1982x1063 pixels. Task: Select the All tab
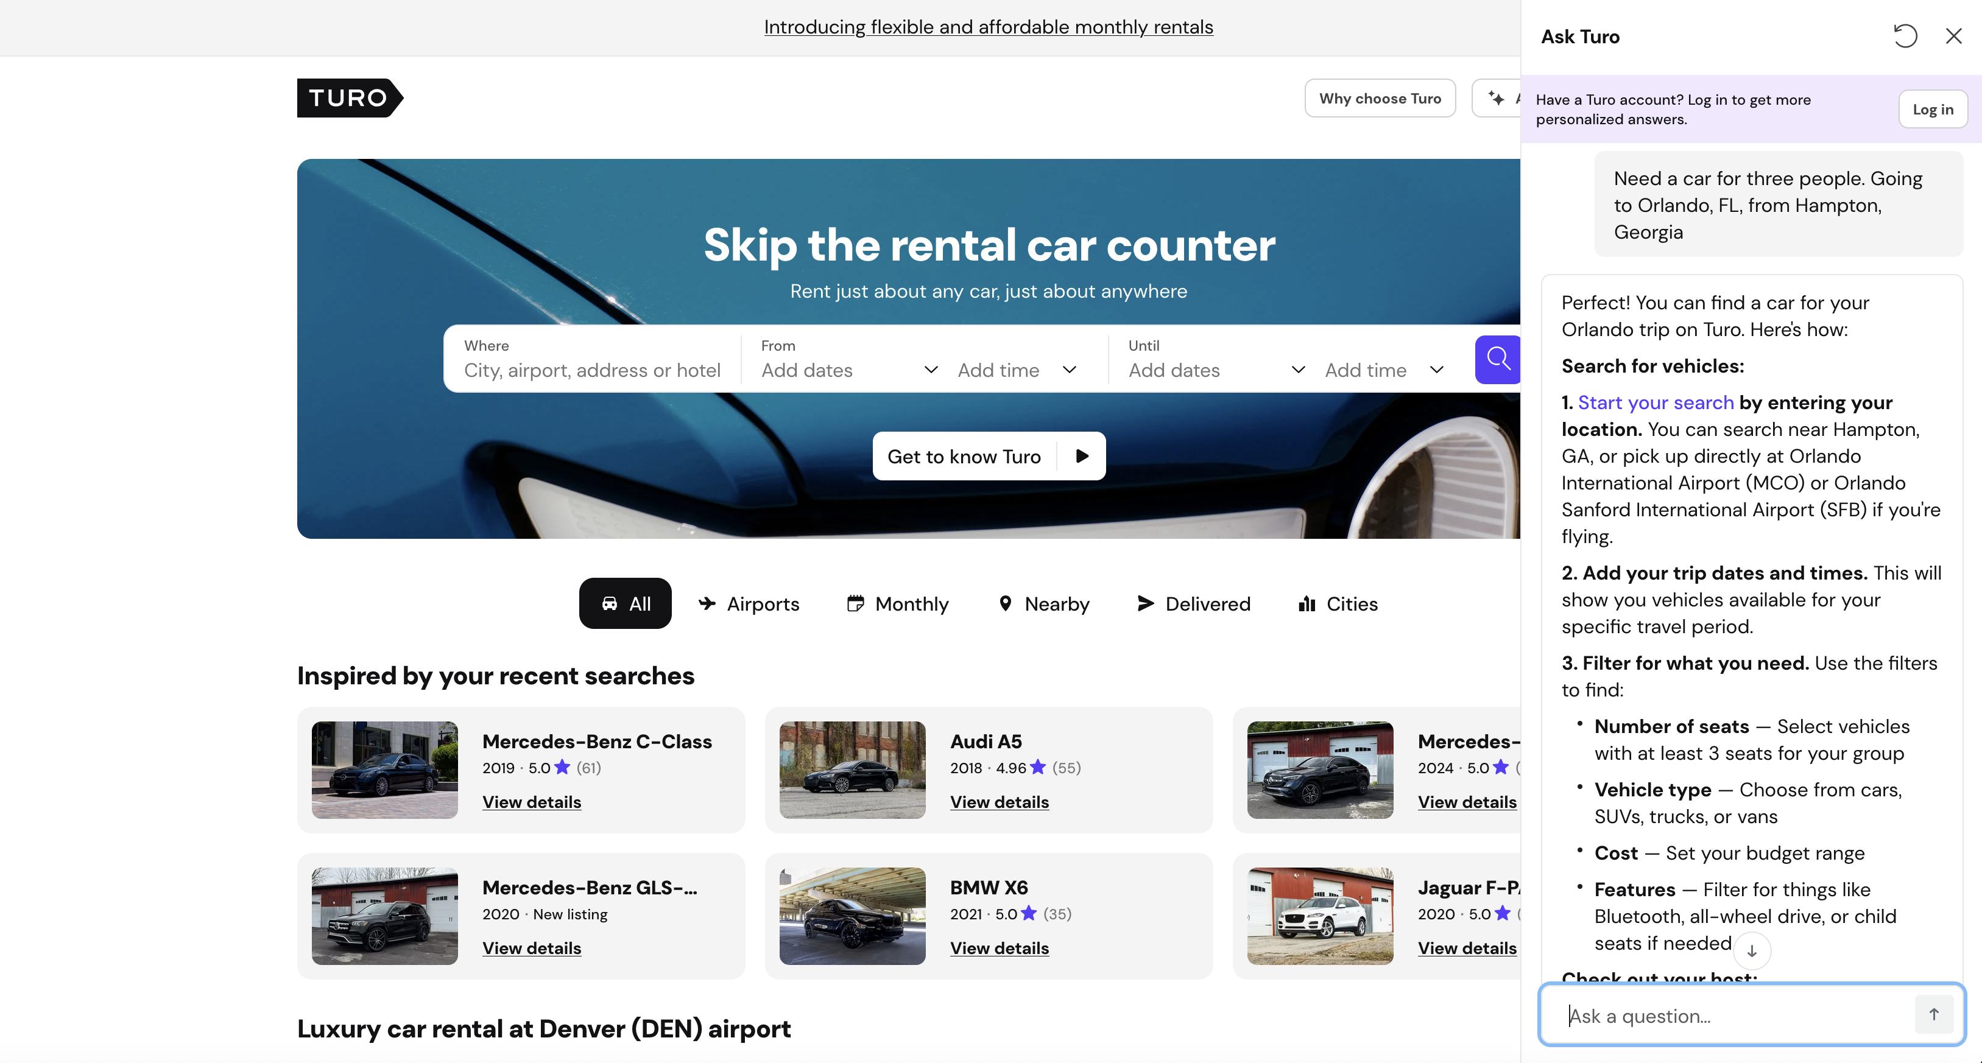(625, 604)
